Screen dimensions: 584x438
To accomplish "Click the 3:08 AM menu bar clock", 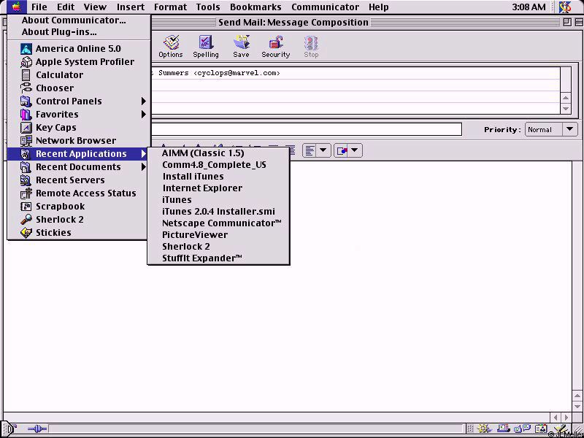I will click(x=529, y=7).
